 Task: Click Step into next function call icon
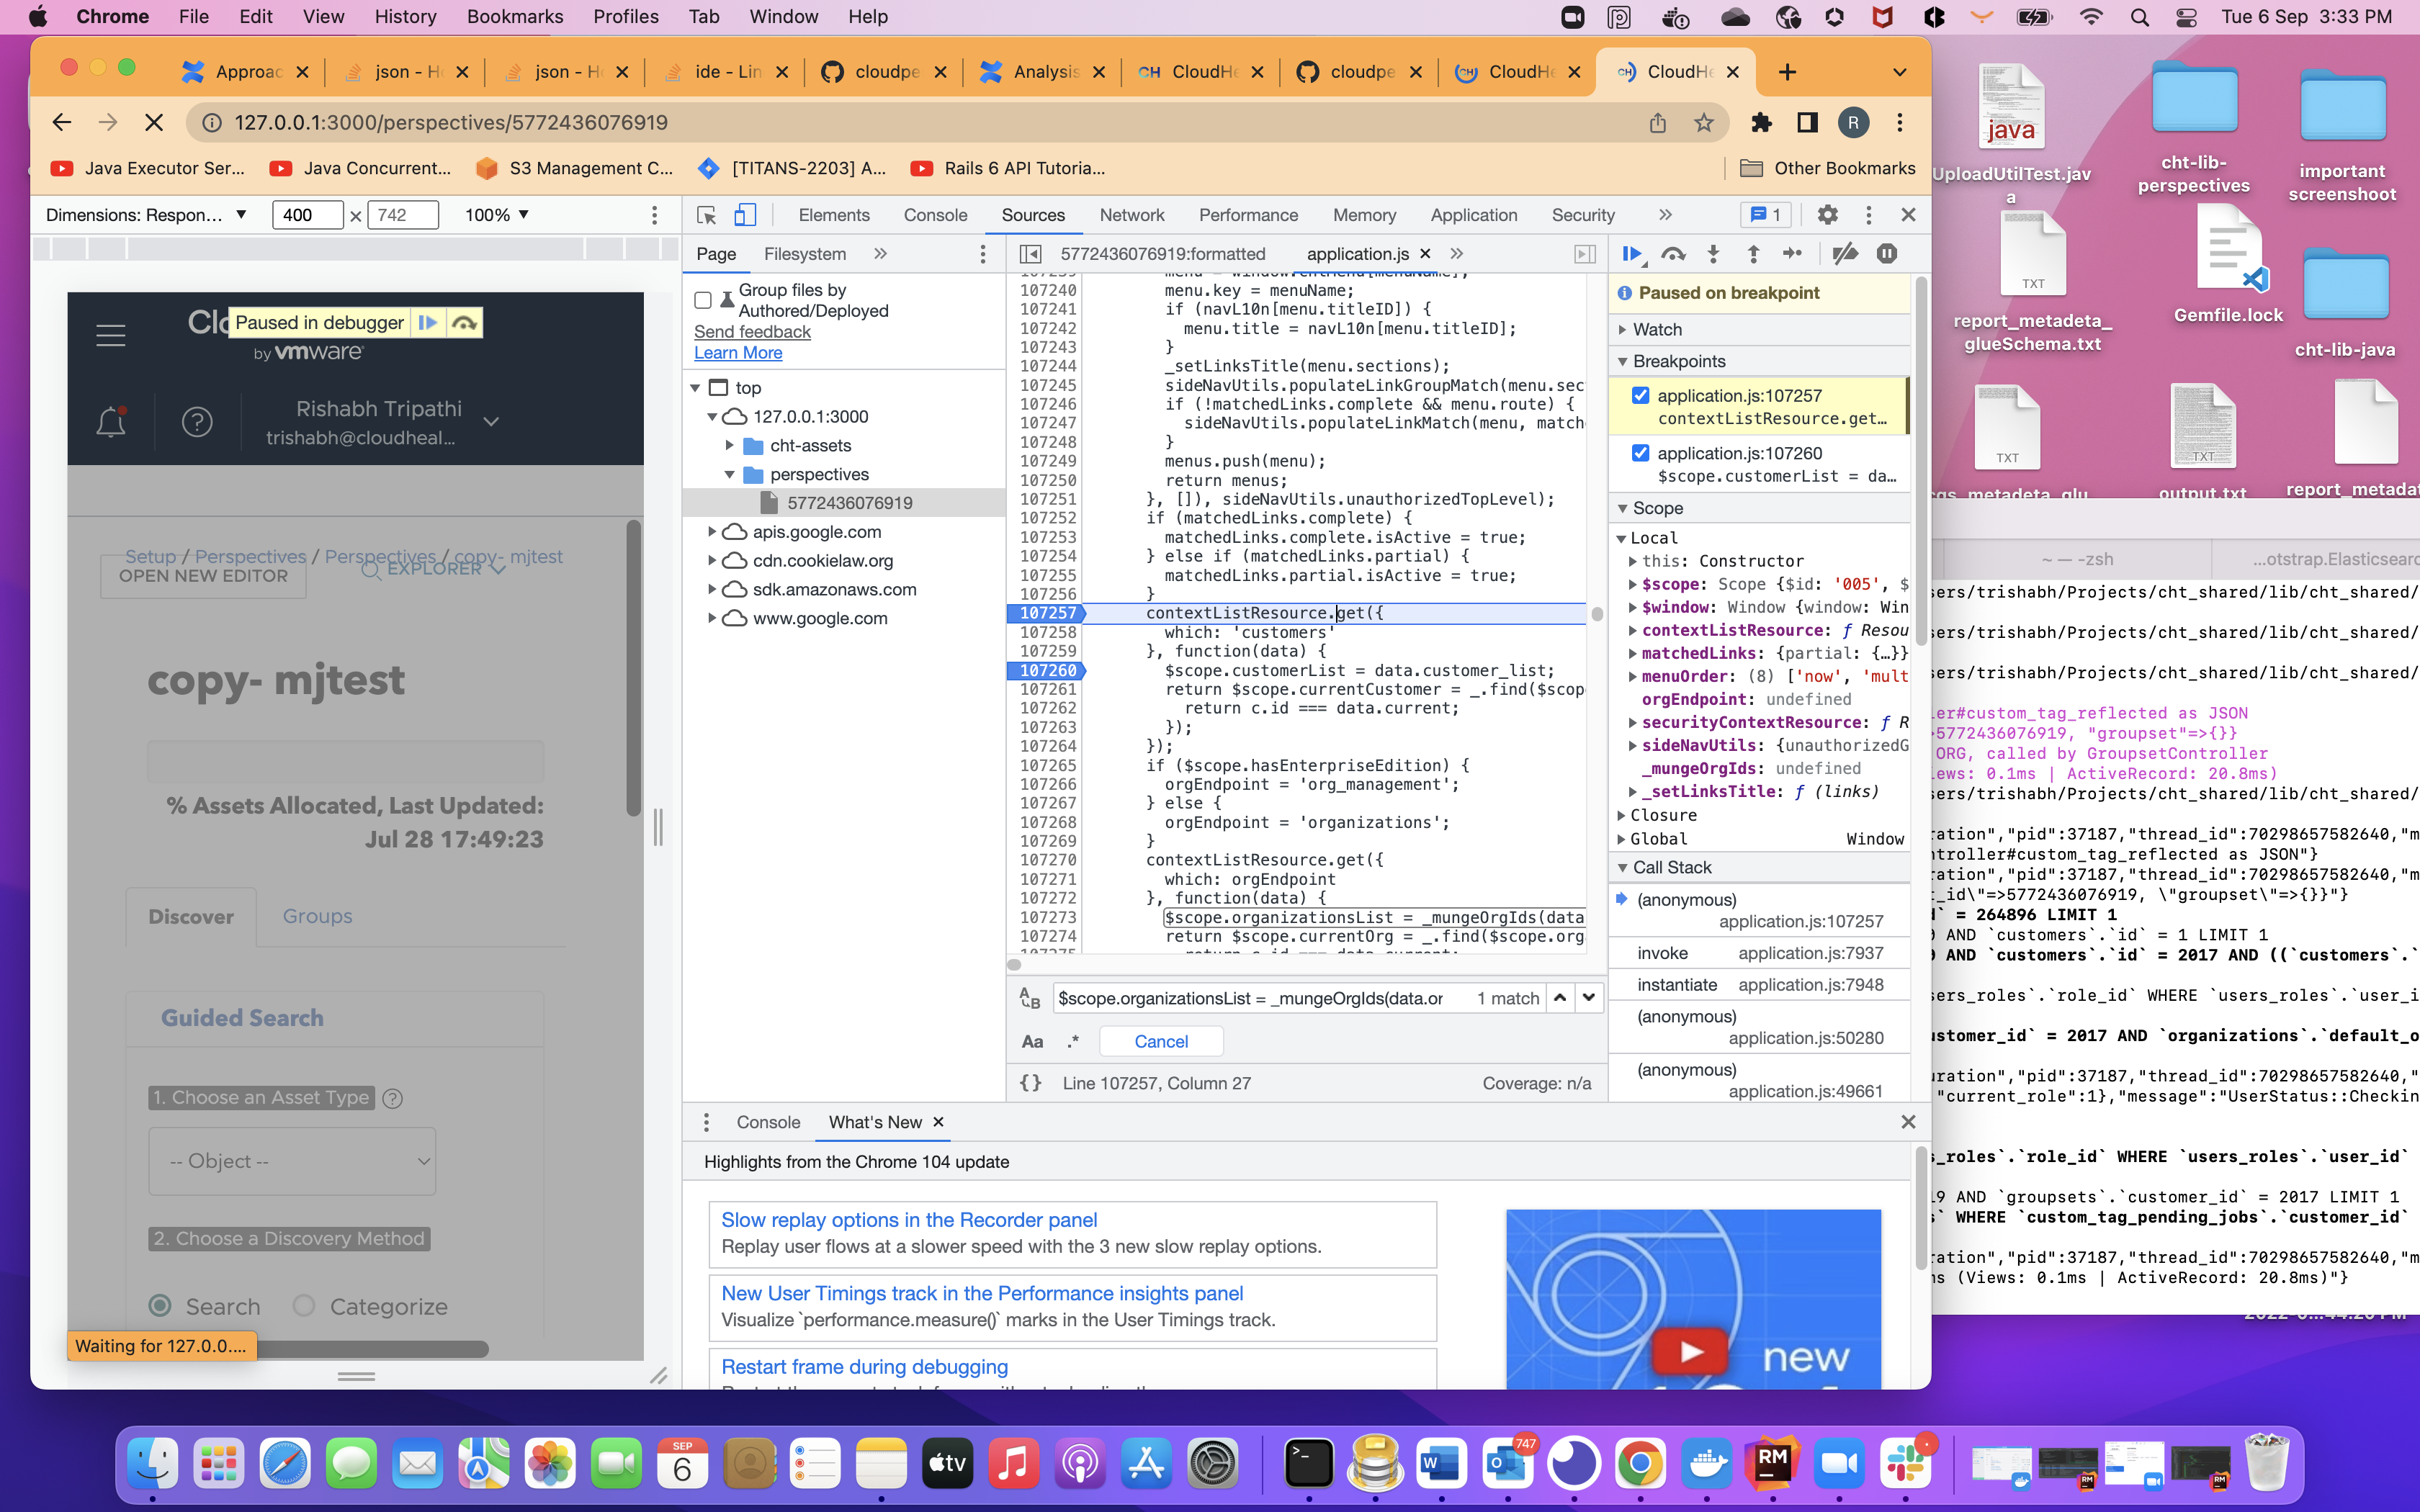pos(1713,254)
